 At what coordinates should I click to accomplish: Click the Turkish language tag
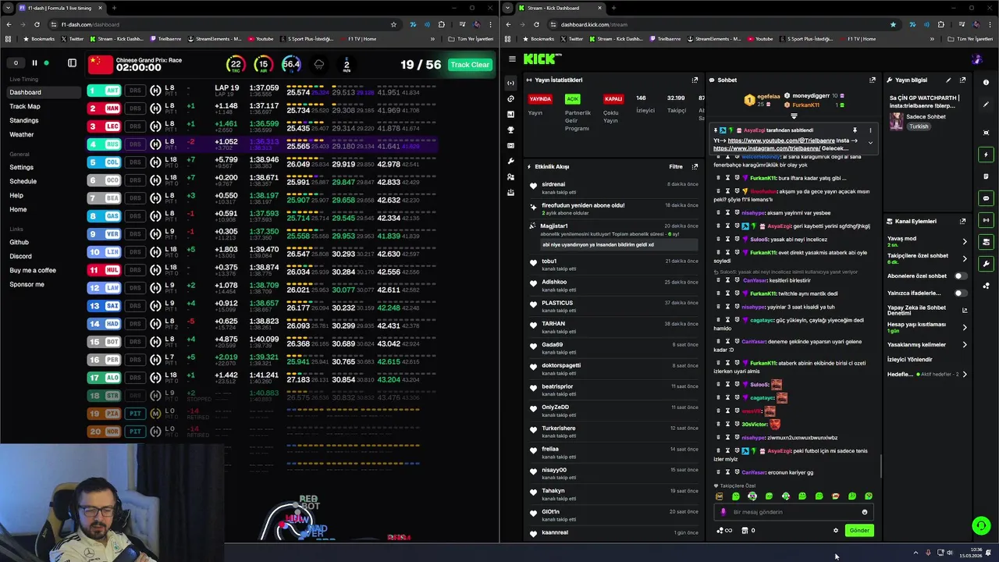click(x=919, y=126)
